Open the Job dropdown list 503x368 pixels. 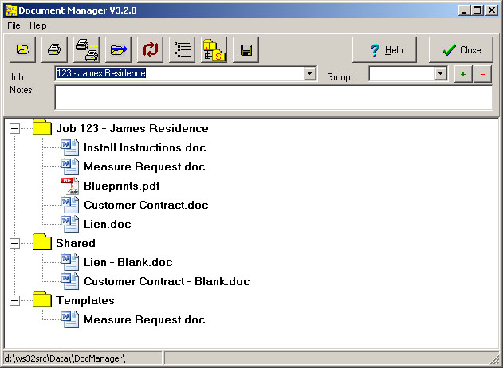[x=310, y=74]
